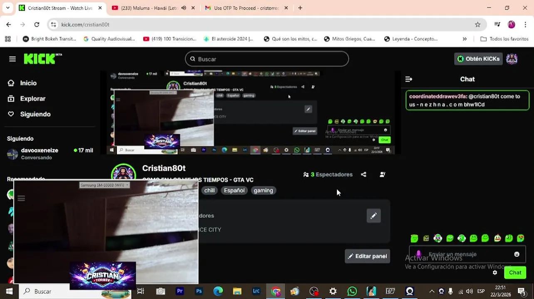Viewport: 534px width, 299px height.
Task: Open the media control icon in Chrome toolbar
Action: click(x=497, y=25)
